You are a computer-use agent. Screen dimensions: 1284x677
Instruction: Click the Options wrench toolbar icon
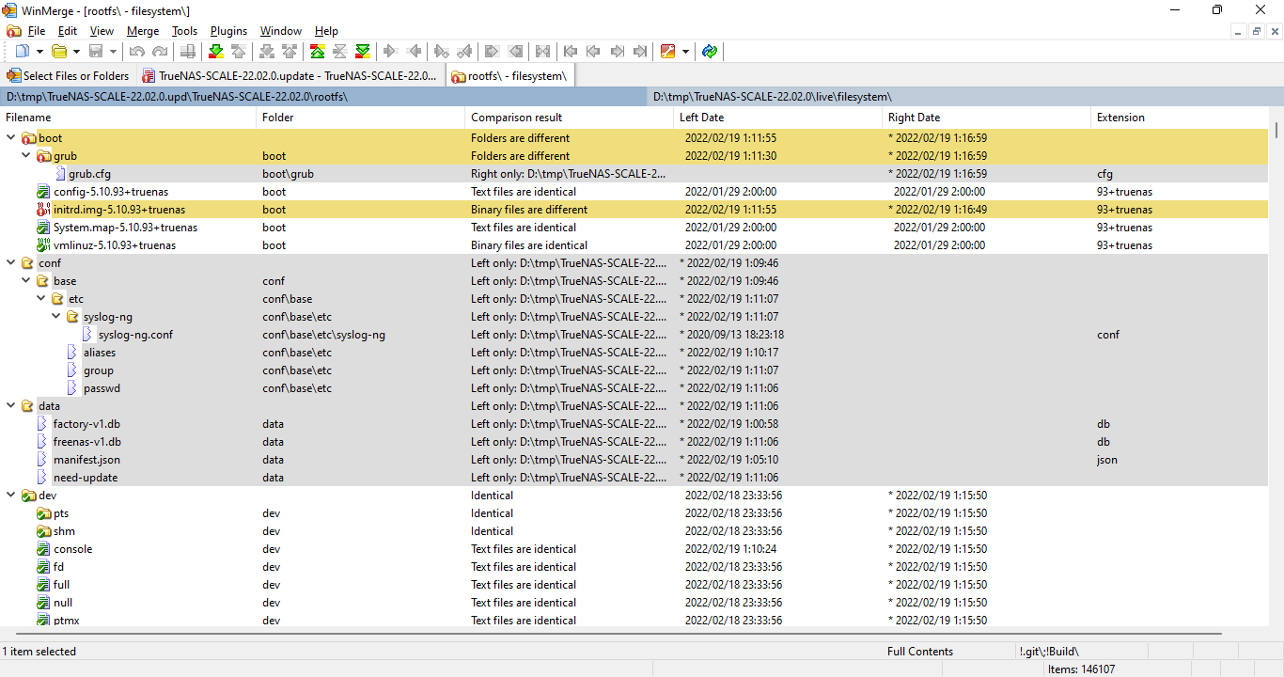667,51
